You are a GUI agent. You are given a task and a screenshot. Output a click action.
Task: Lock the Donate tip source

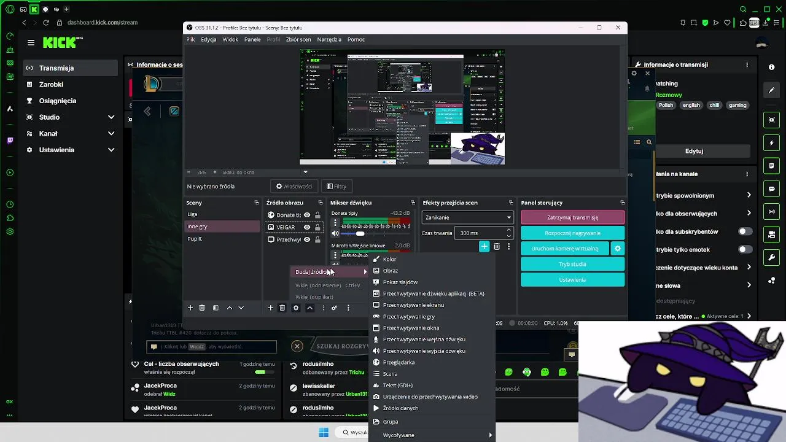point(317,215)
